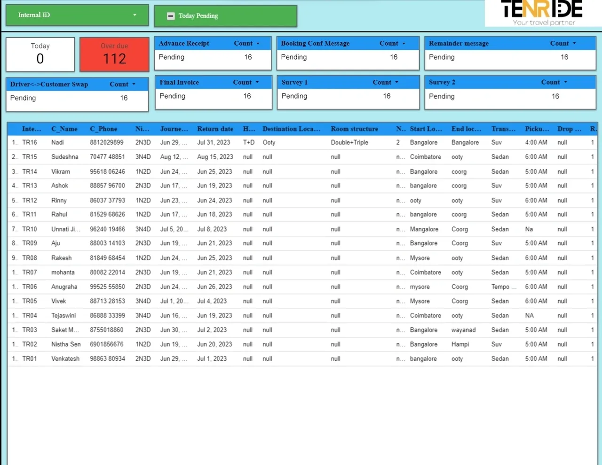This screenshot has height=465, width=602.
Task: Select the TR01 entry for Venkatesh
Action: [x=30, y=359]
